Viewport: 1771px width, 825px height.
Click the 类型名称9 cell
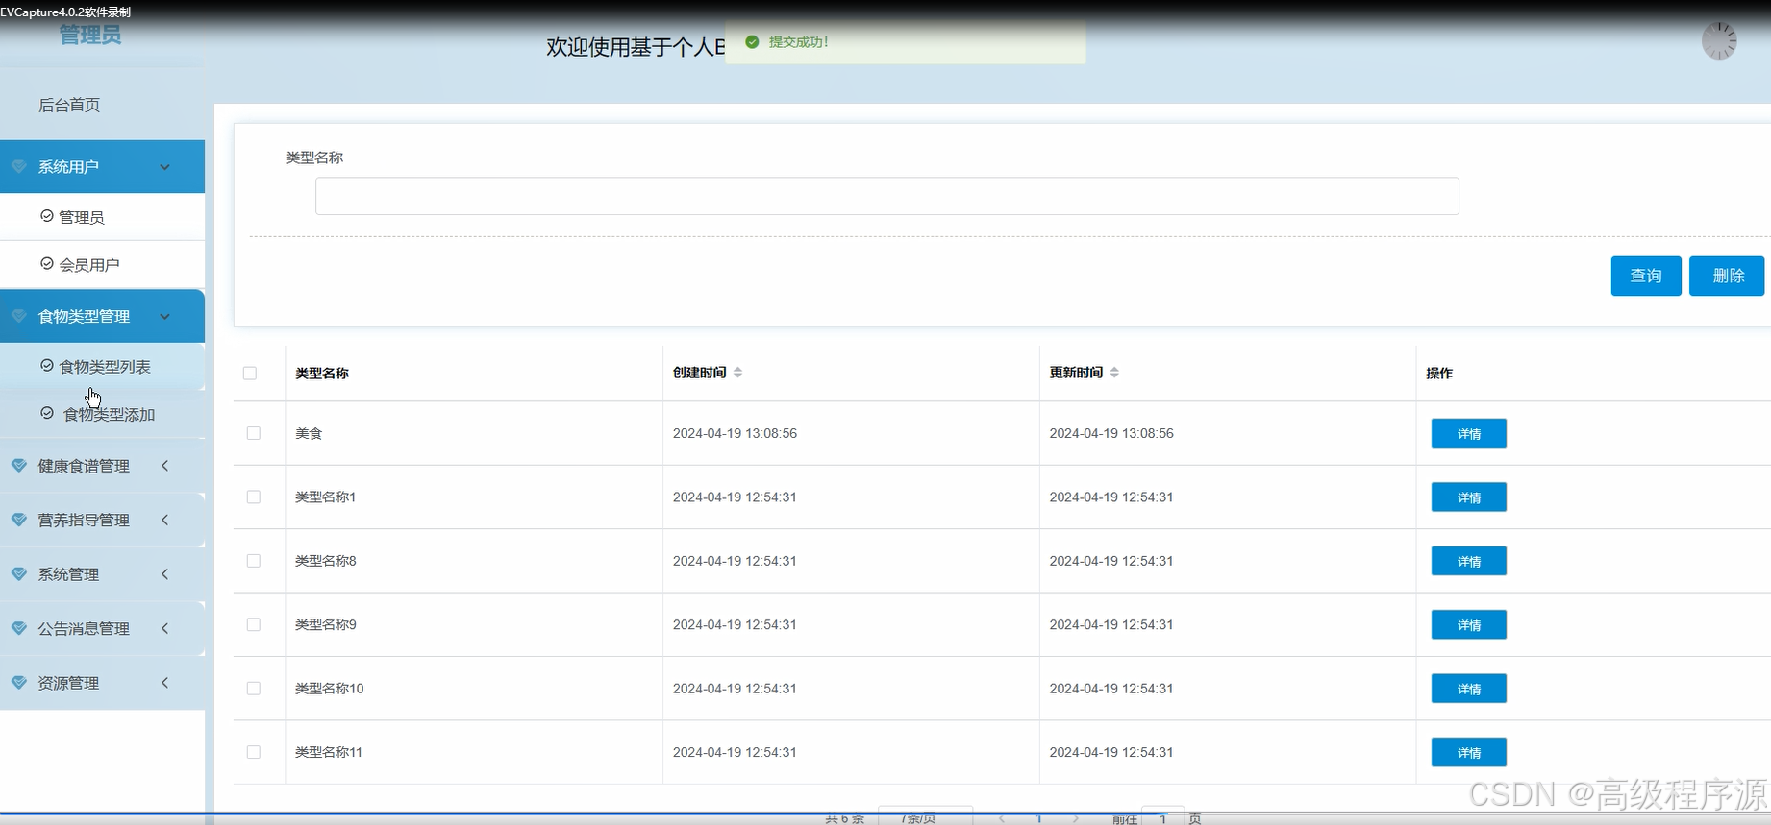pos(326,624)
